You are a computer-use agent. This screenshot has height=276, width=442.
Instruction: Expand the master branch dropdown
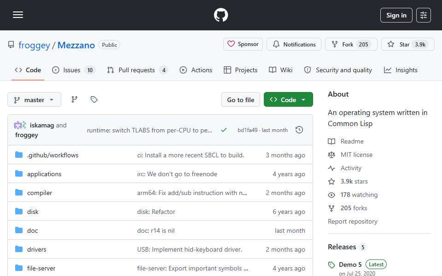click(34, 100)
